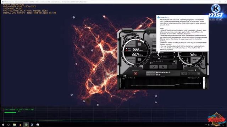
Task: Toggle the fan speed auto icon
Action: pyautogui.click(x=150, y=63)
